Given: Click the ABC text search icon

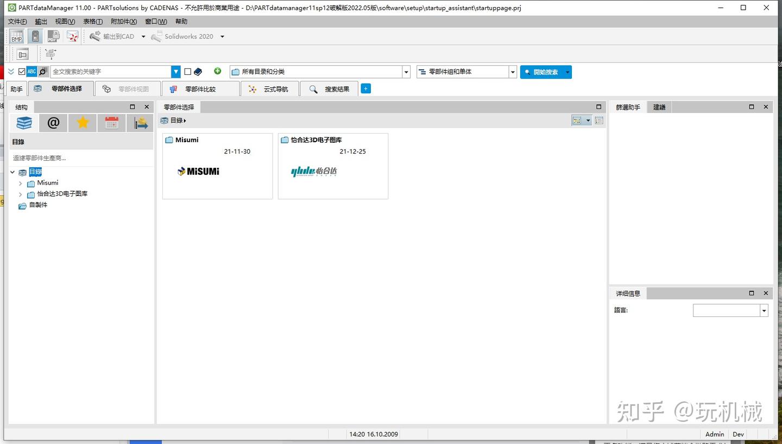Looking at the screenshot, I should tap(31, 72).
